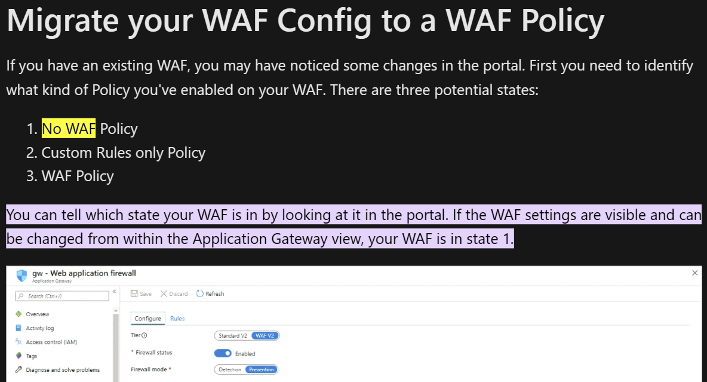
Task: Click the wrench Diagnose icon
Action: [19, 369]
